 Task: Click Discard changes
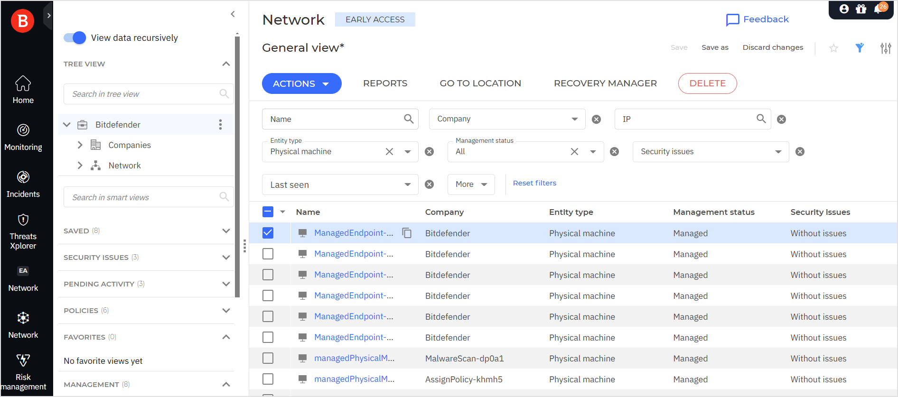pos(773,47)
